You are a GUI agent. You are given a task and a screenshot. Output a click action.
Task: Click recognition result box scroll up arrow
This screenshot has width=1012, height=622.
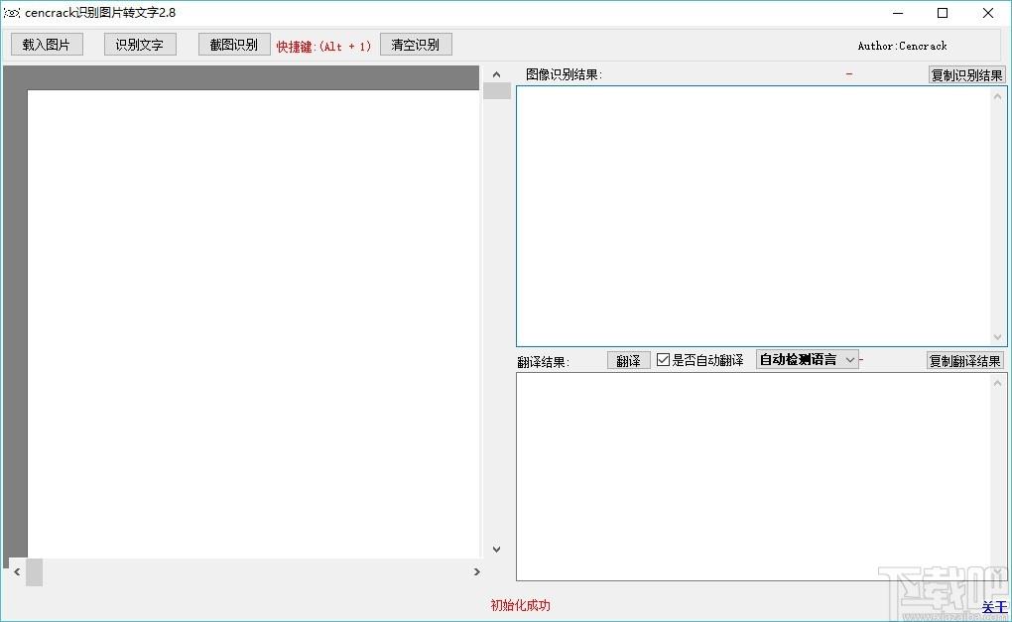pyautogui.click(x=998, y=96)
